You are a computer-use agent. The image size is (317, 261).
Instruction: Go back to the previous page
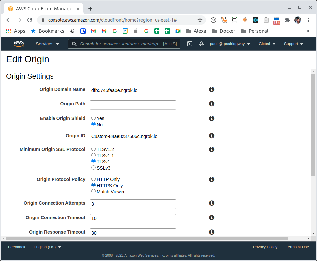click(9, 20)
